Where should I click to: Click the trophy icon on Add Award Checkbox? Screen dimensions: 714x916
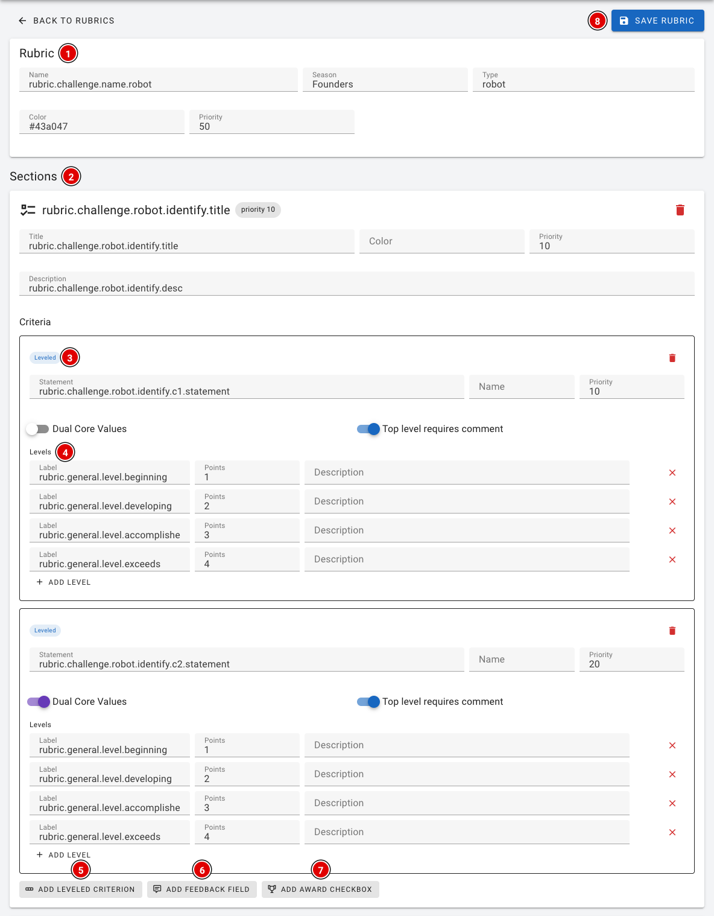pos(272,889)
